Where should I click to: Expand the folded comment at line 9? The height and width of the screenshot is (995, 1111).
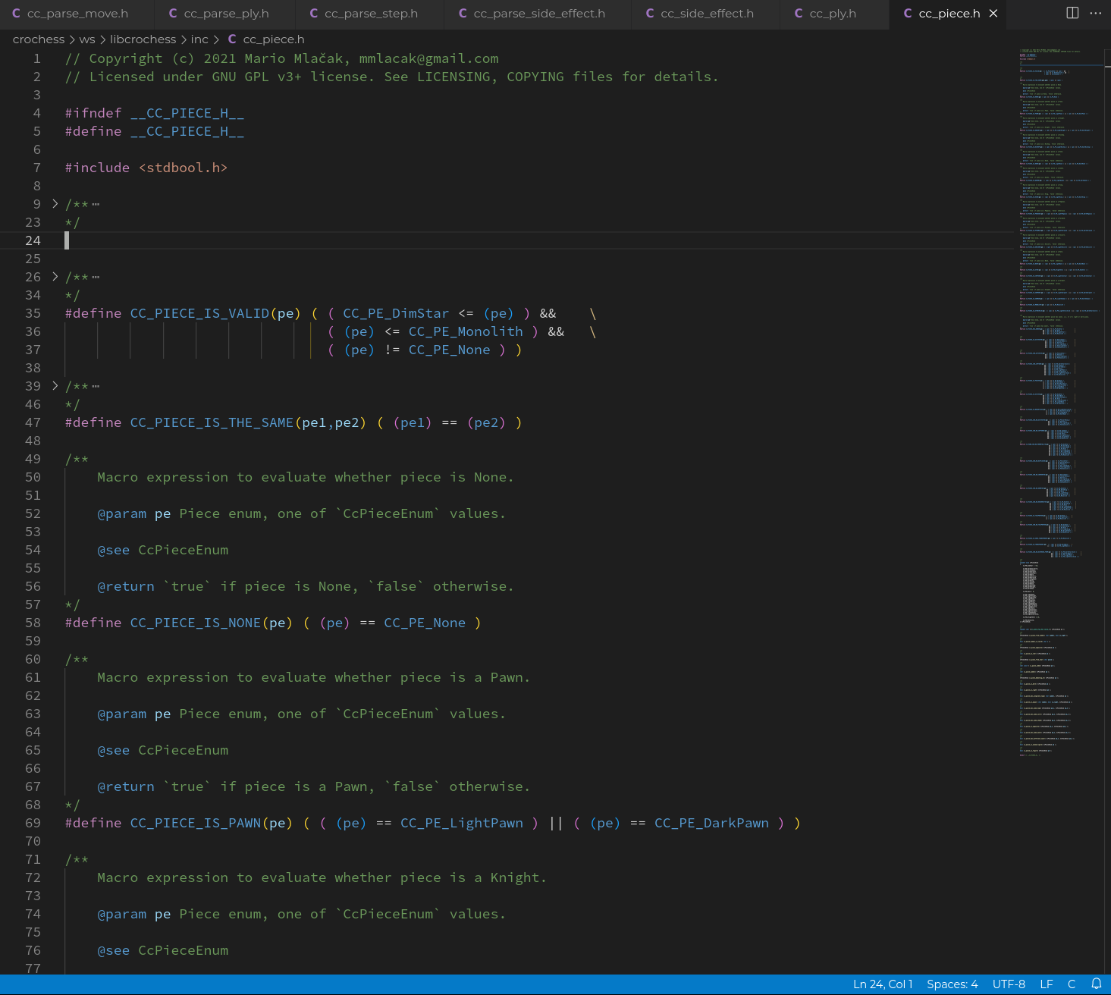tap(54, 203)
